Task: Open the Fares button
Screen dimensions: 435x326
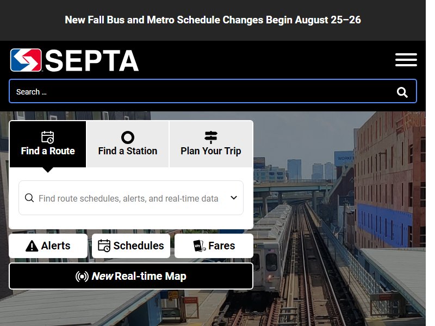Action: click(x=214, y=246)
